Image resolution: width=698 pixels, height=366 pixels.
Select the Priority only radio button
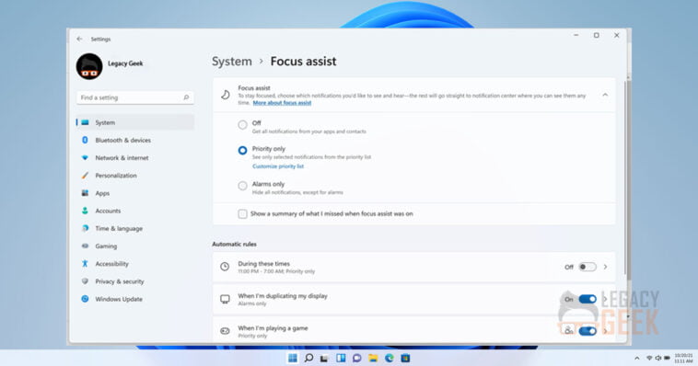pyautogui.click(x=242, y=151)
